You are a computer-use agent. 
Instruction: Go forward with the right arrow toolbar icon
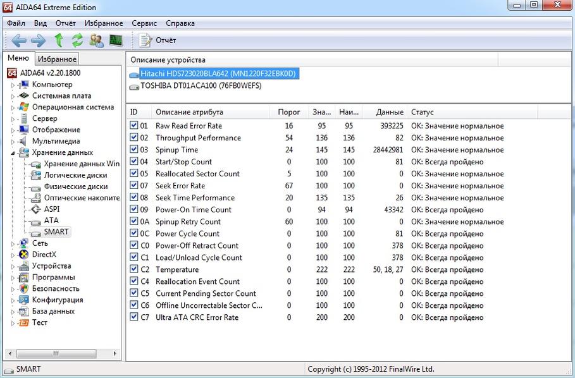click(38, 40)
